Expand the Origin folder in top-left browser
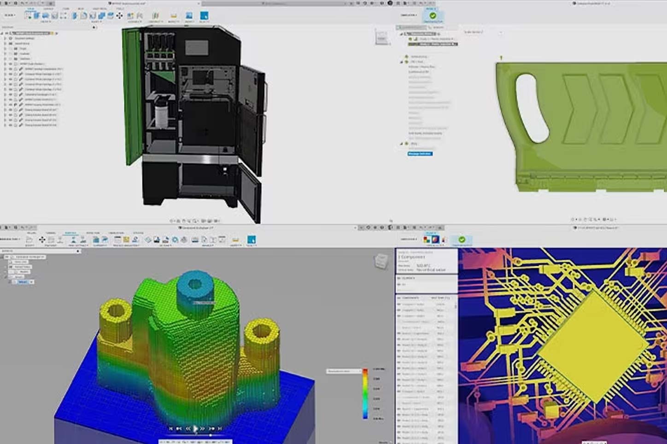This screenshot has height=444, width=667. tap(5, 48)
